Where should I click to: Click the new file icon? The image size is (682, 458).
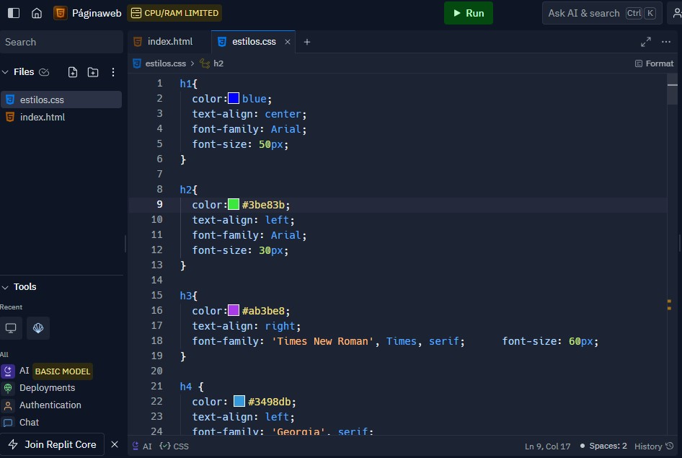(x=73, y=72)
